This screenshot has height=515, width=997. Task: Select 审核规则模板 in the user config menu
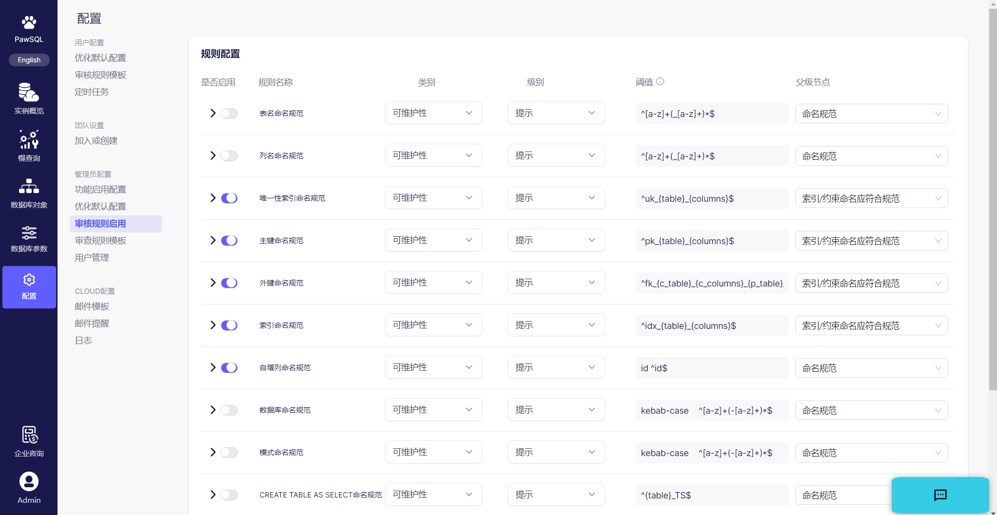(x=100, y=75)
